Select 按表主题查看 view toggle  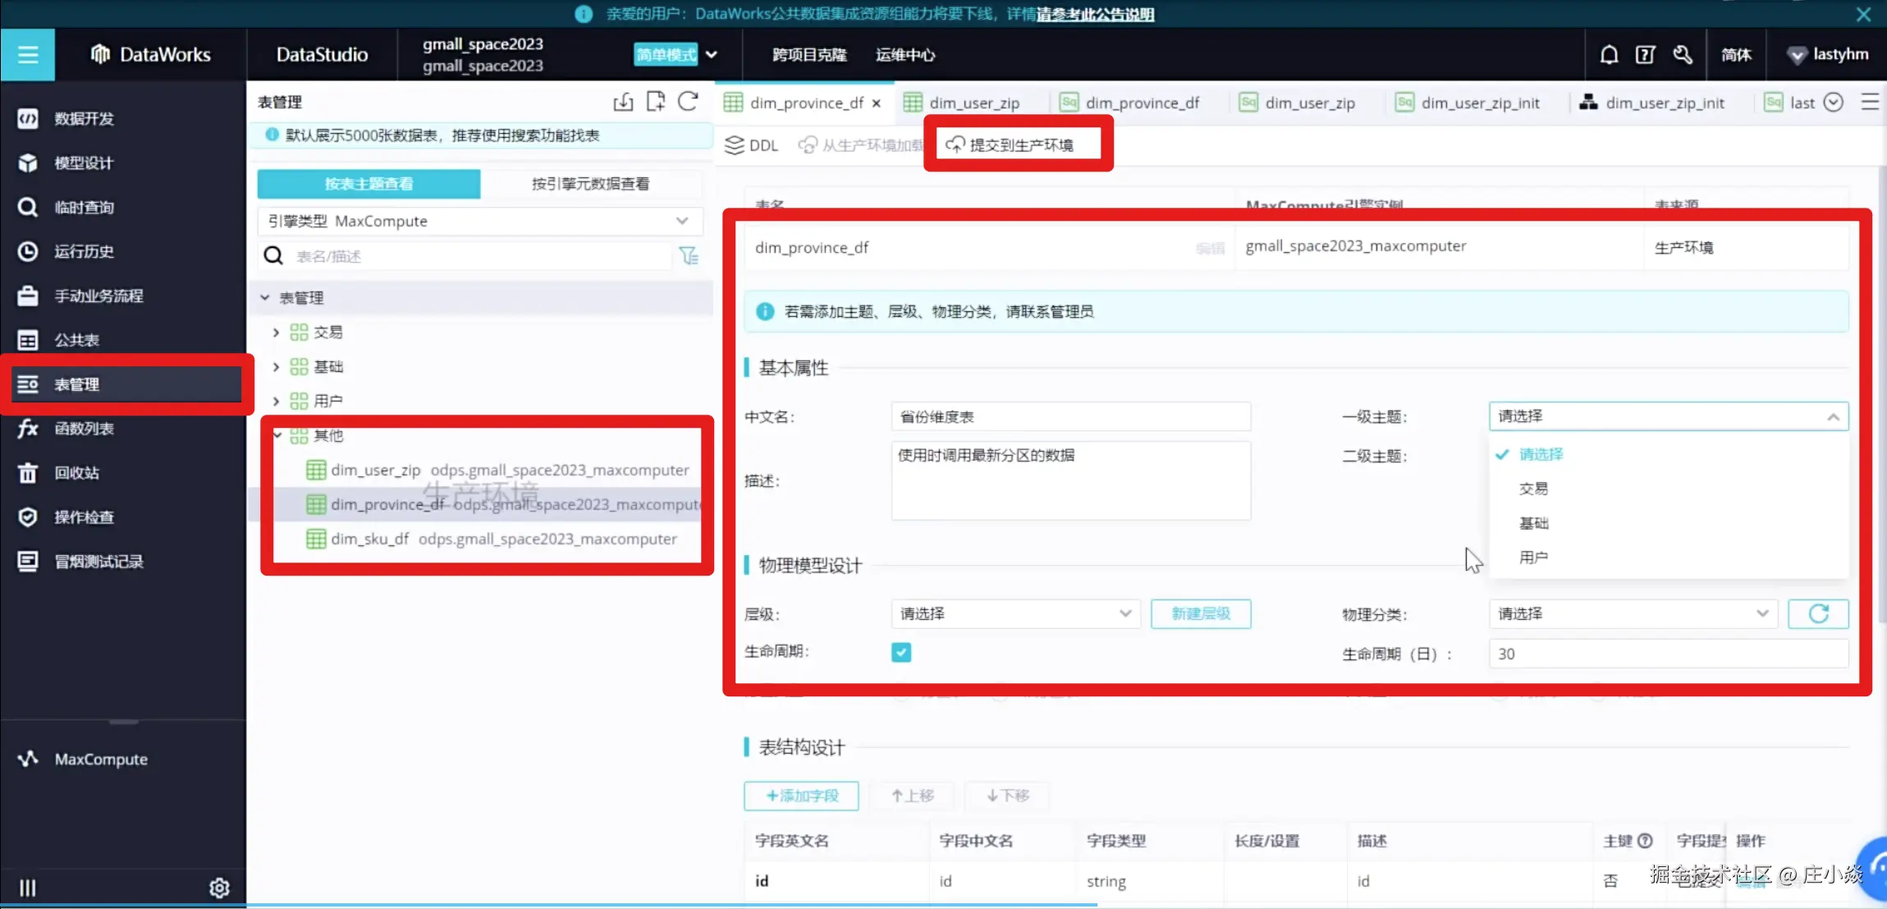[x=369, y=184]
